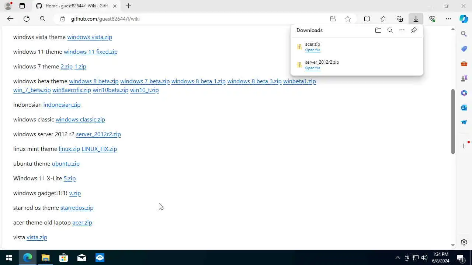472x265 pixels.
Task: Open Collections icon in toolbar
Action: (400, 19)
